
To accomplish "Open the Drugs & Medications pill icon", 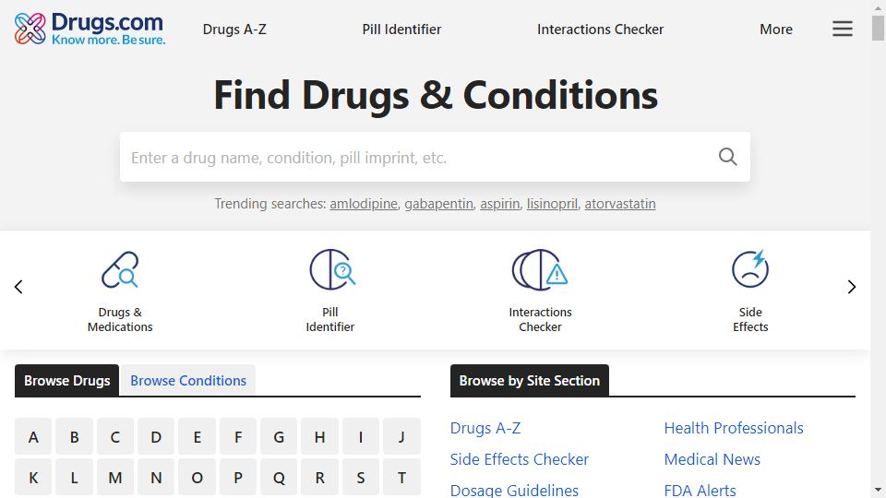I will pyautogui.click(x=120, y=270).
